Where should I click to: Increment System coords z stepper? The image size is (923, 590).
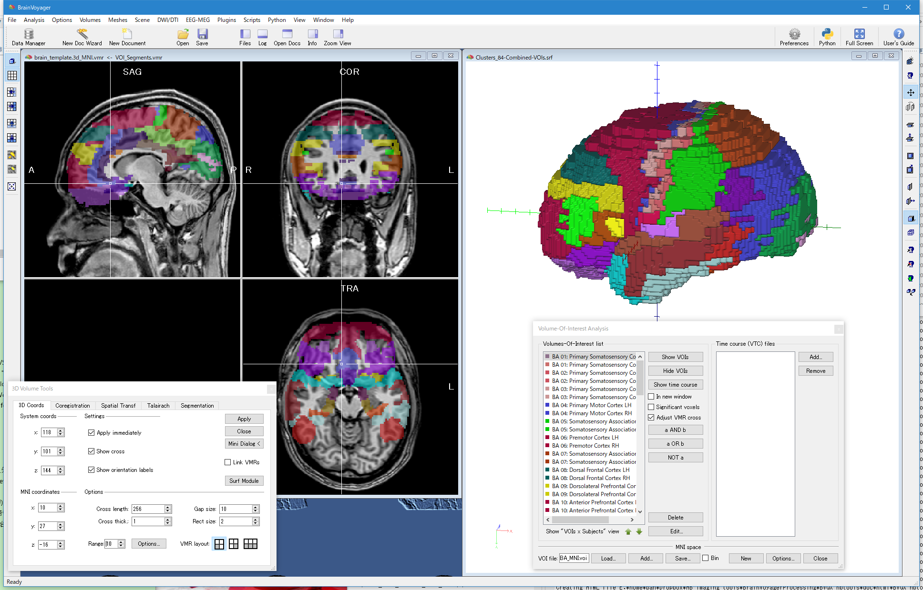pos(61,469)
